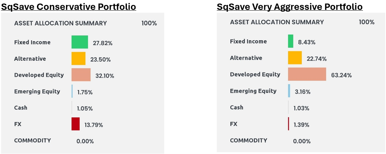Select the 27.82% Fixed Income value
The height and width of the screenshot is (154, 386).
[x=103, y=43]
